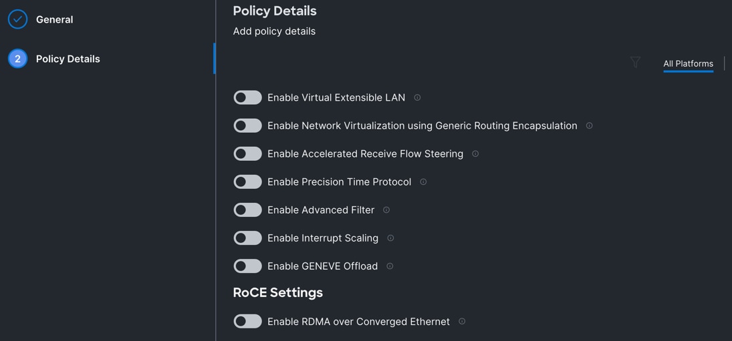Click info icon for RDMA over Converged Ethernet
The width and height of the screenshot is (732, 341).
[462, 321]
